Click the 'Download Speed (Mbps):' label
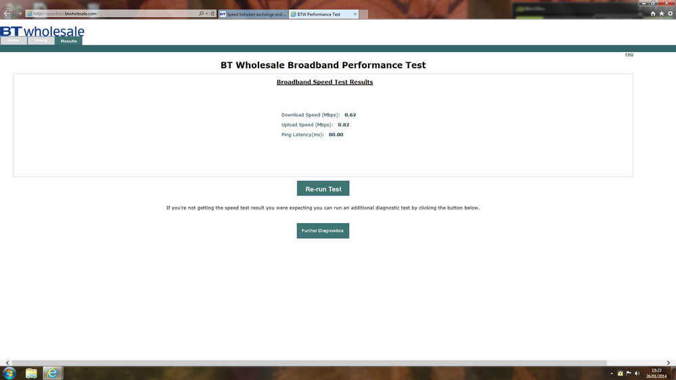 coord(311,115)
